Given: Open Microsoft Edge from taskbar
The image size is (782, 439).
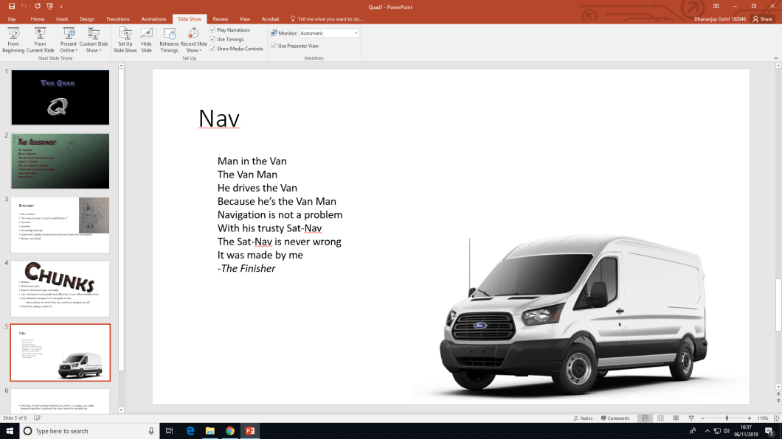Looking at the screenshot, I should [x=190, y=431].
